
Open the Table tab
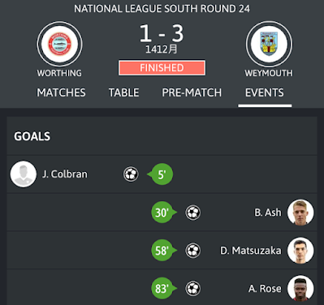tap(123, 92)
